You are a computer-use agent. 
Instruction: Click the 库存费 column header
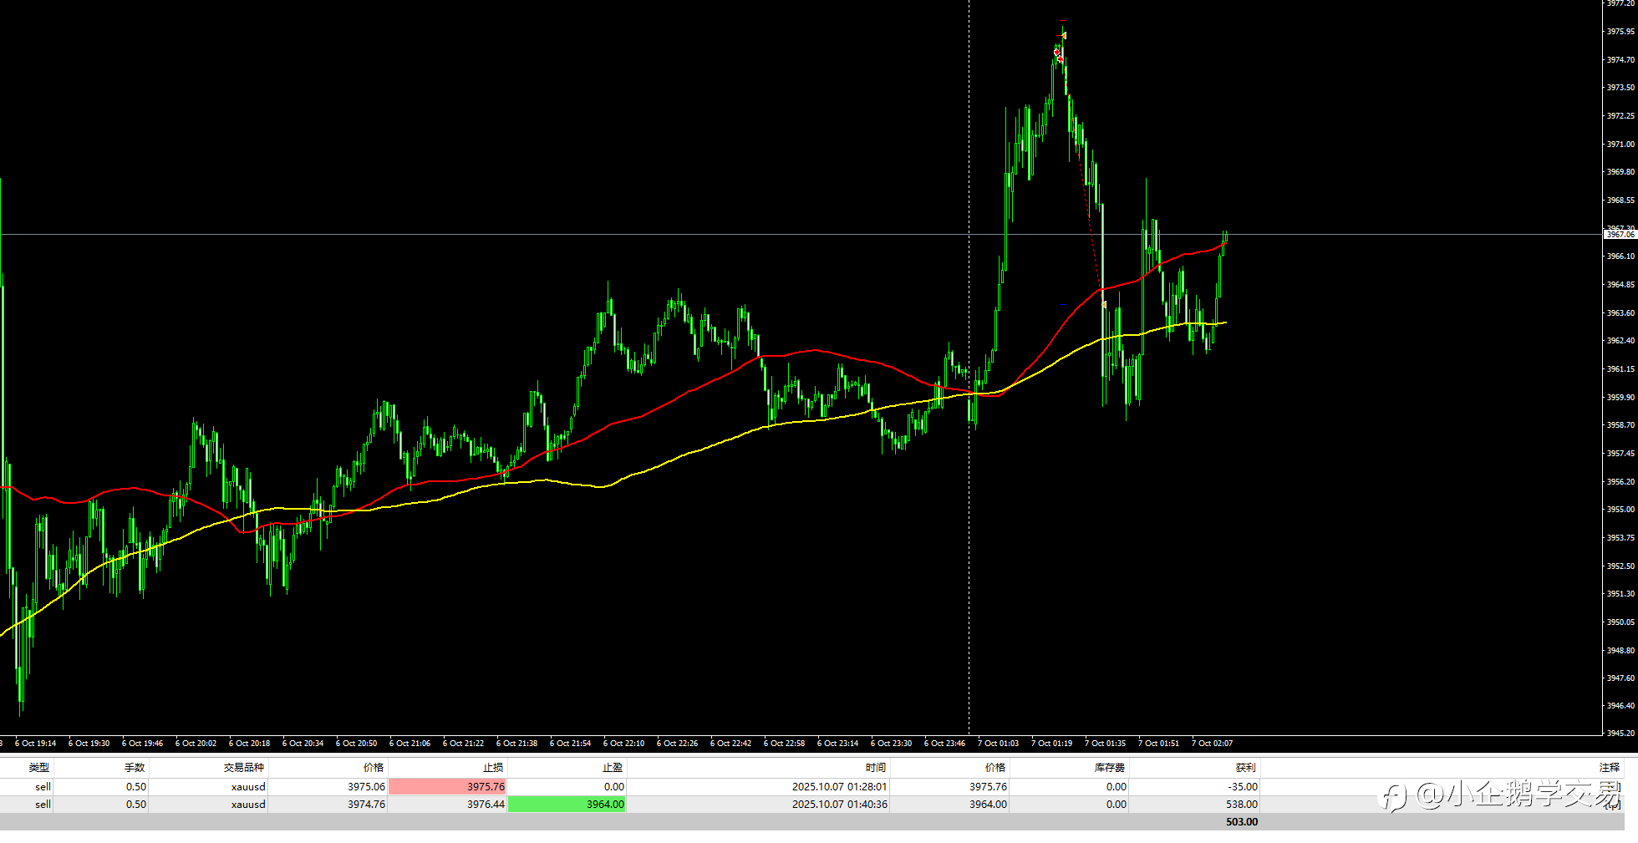pyautogui.click(x=1110, y=767)
